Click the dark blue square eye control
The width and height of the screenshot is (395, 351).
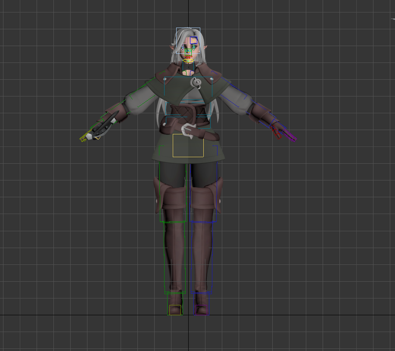[x=194, y=40]
